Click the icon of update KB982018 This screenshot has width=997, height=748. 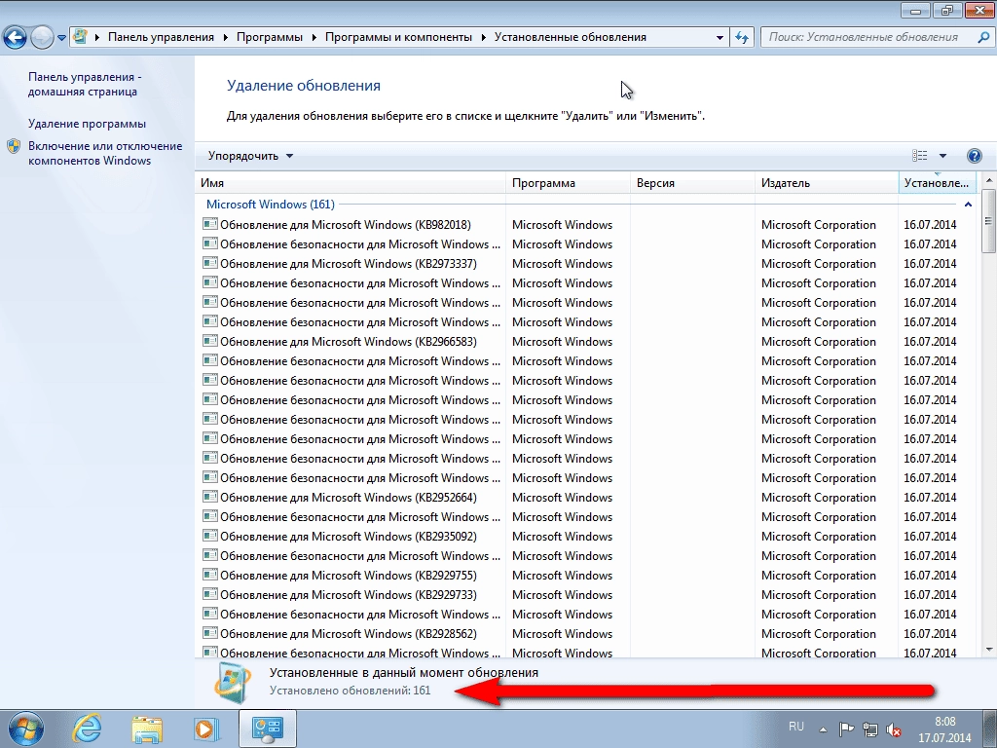tap(210, 224)
